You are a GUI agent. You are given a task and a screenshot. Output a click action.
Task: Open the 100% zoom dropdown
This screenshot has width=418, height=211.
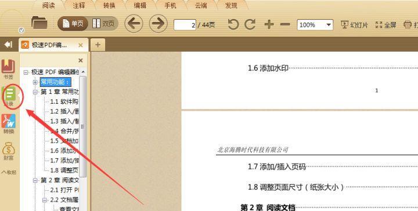(x=315, y=25)
